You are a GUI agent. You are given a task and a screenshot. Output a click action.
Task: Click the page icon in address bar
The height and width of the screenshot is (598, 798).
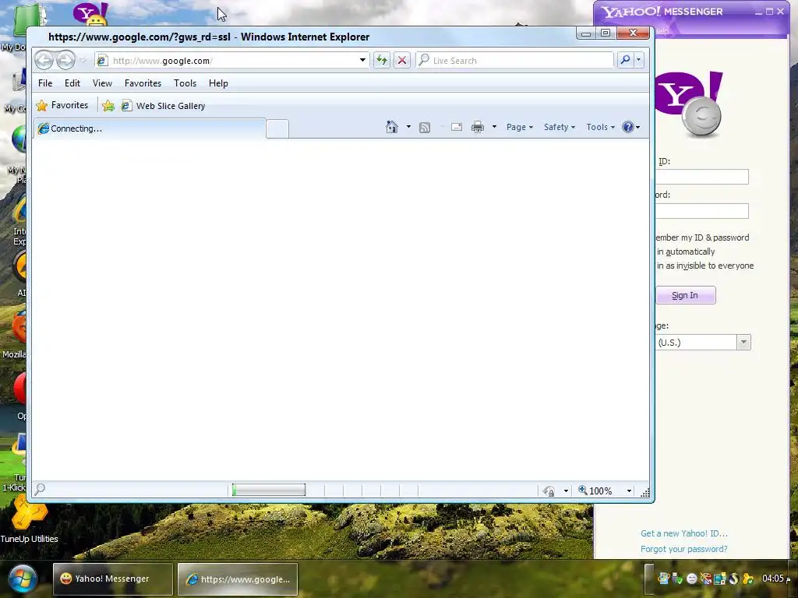[102, 61]
